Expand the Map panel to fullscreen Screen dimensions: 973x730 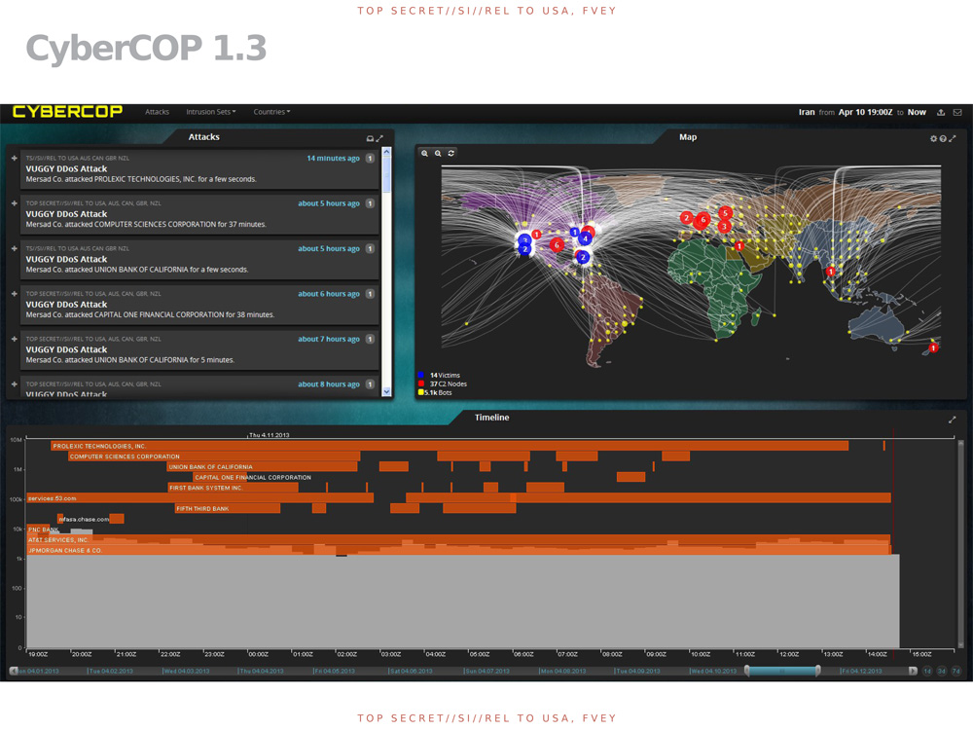(952, 138)
